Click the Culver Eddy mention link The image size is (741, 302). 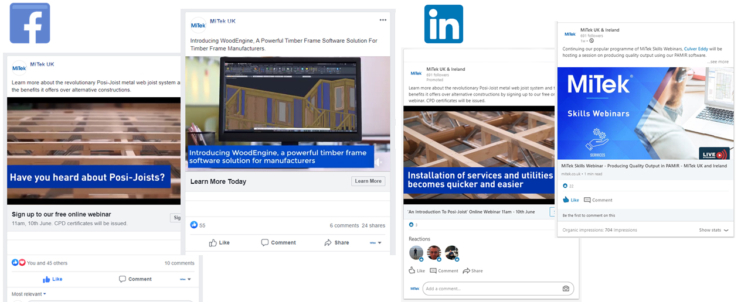[x=697, y=49]
